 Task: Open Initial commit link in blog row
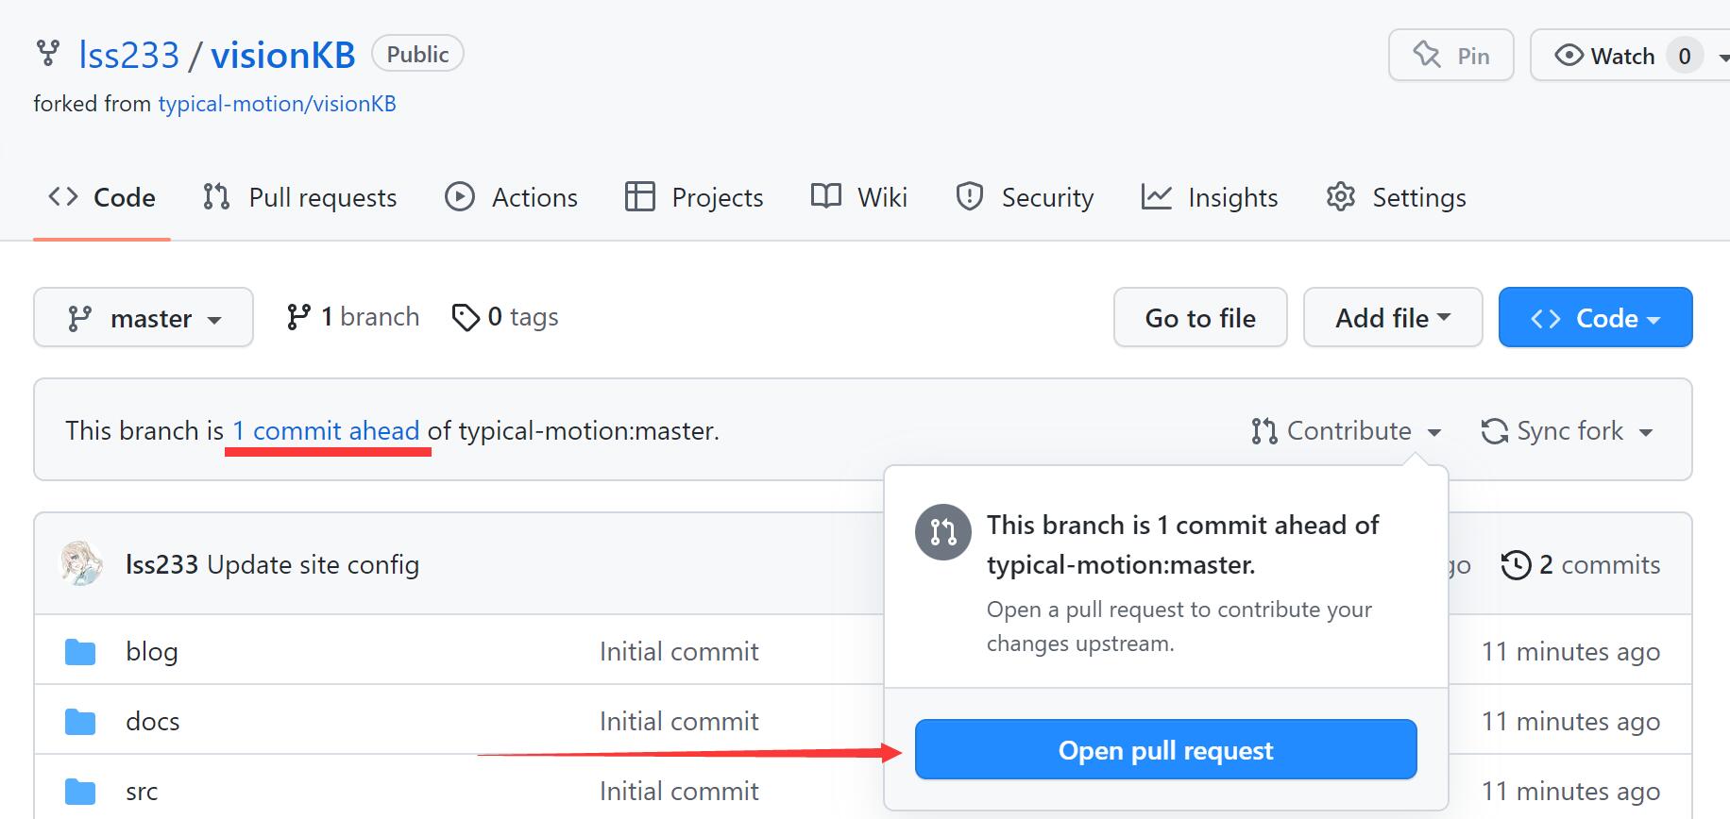click(x=679, y=651)
